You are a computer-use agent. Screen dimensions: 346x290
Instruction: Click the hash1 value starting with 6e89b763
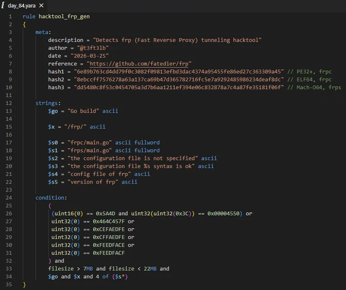point(179,72)
